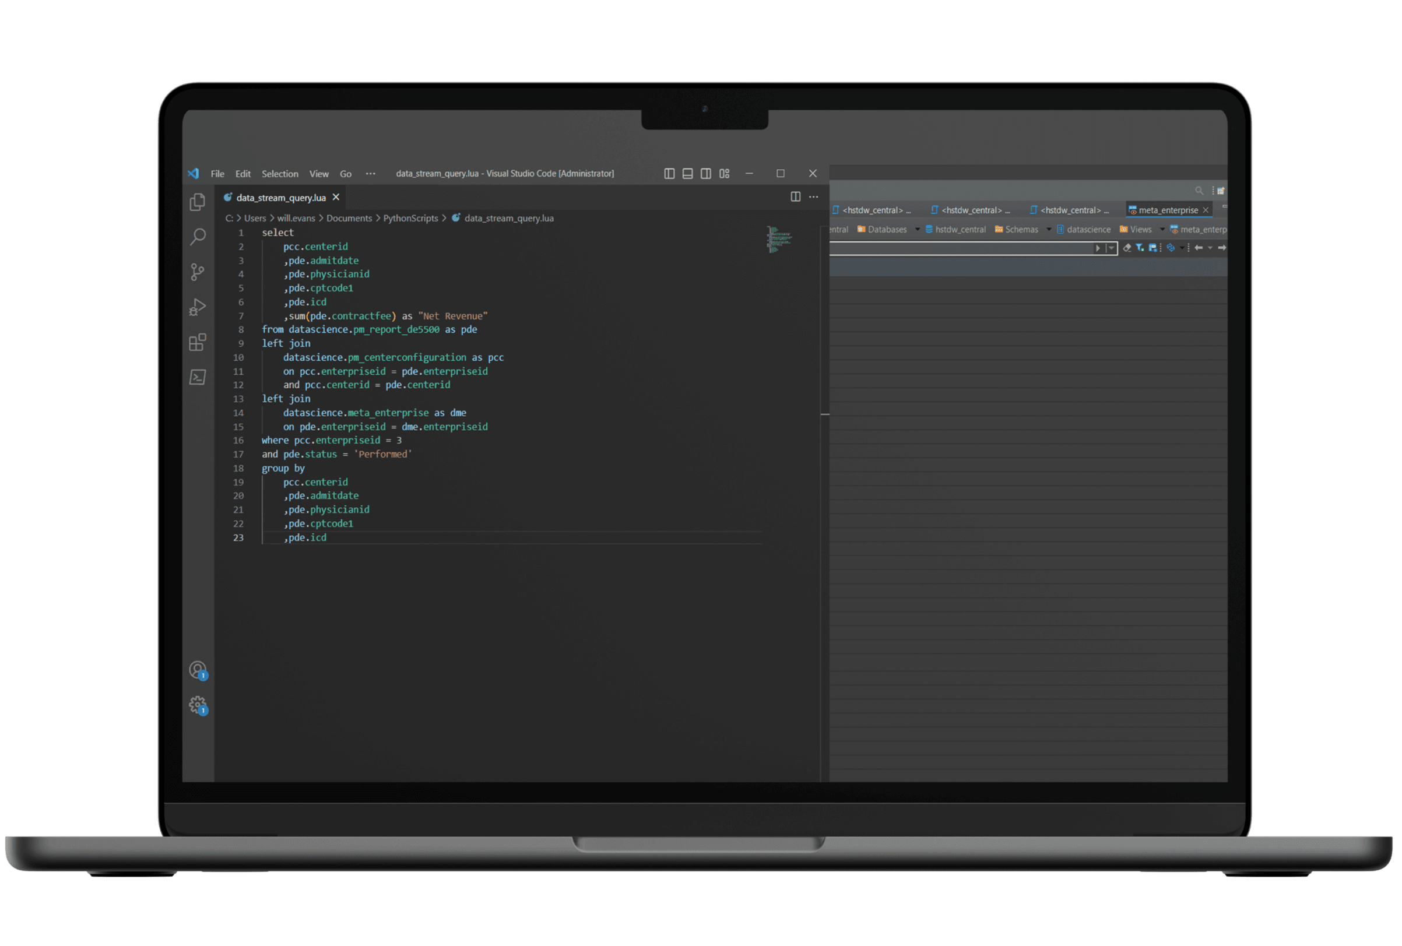Expand dropdown arrow after Schemas breadcrumb
This screenshot has height=946, width=1402.
pyautogui.click(x=1049, y=229)
